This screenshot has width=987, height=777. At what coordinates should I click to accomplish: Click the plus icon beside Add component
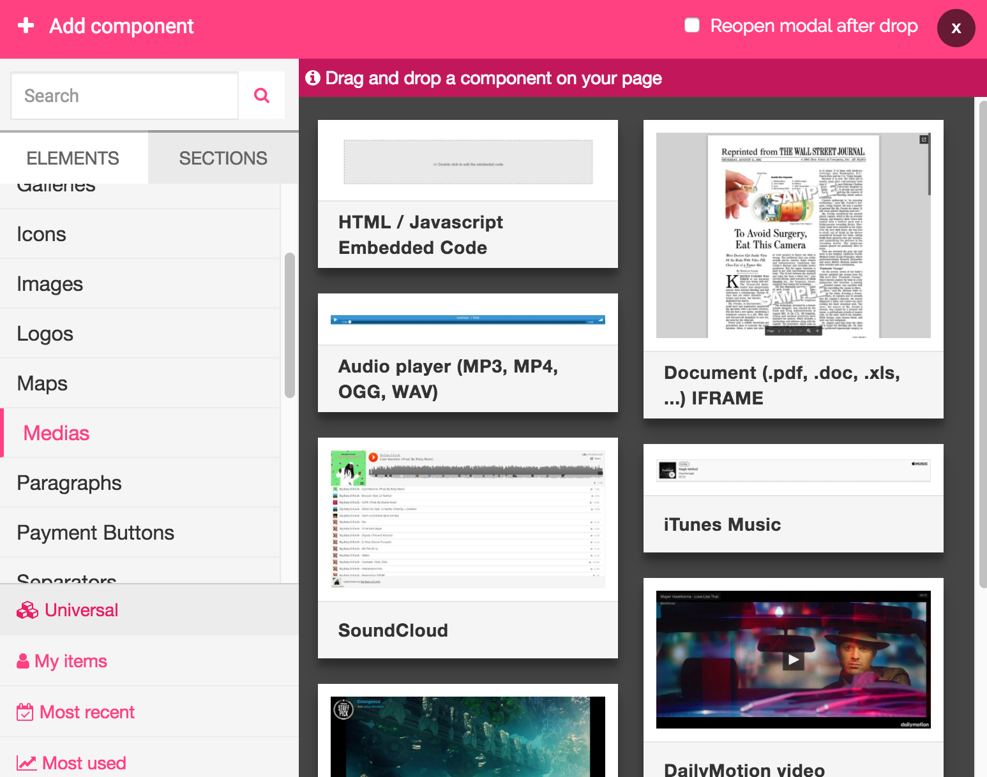[x=26, y=26]
